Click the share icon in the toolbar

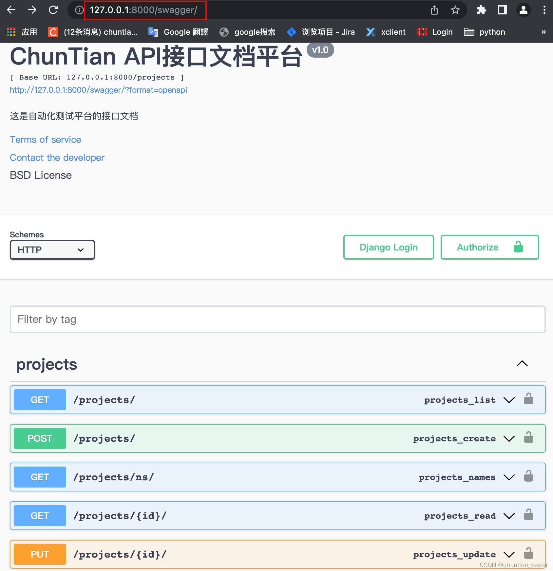(434, 10)
